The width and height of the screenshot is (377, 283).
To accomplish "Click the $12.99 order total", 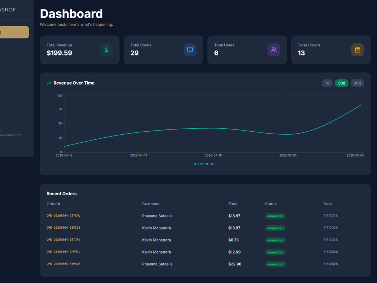I will (x=234, y=252).
